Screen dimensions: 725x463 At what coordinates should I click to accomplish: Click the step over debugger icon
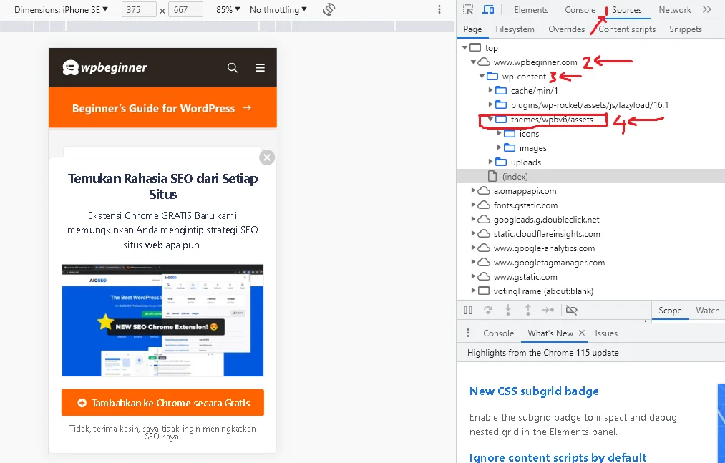[488, 310]
